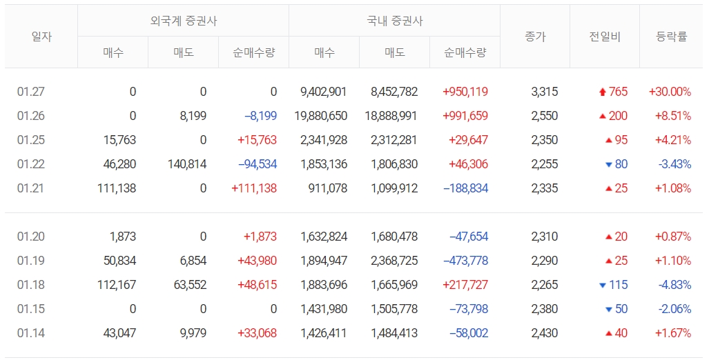Click the +30.00% change rate value
This screenshot has height=360, width=709.
click(670, 92)
